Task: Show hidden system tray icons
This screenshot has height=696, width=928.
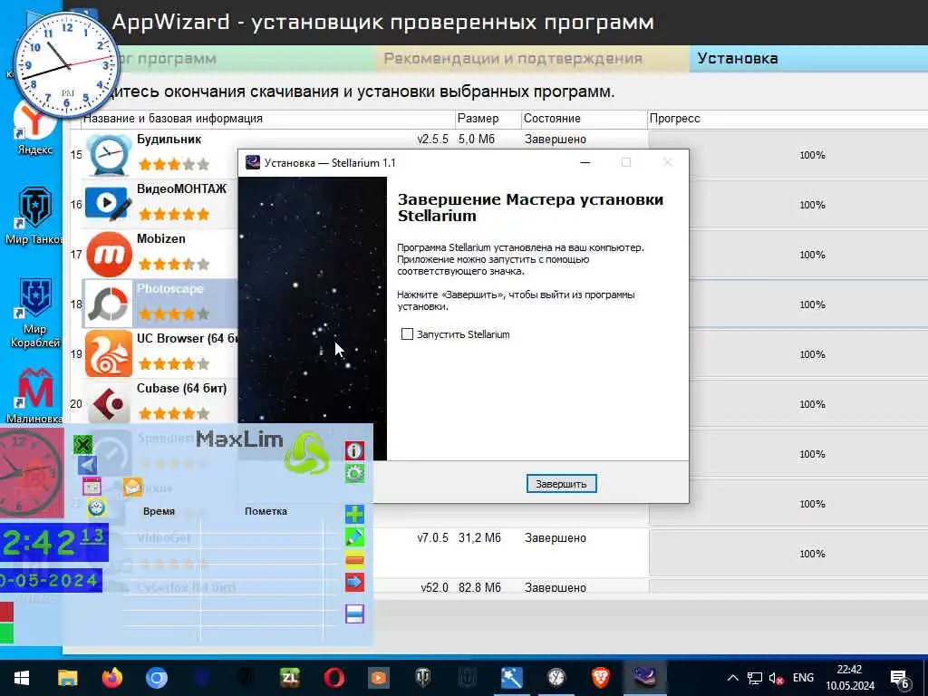Action: [x=732, y=678]
